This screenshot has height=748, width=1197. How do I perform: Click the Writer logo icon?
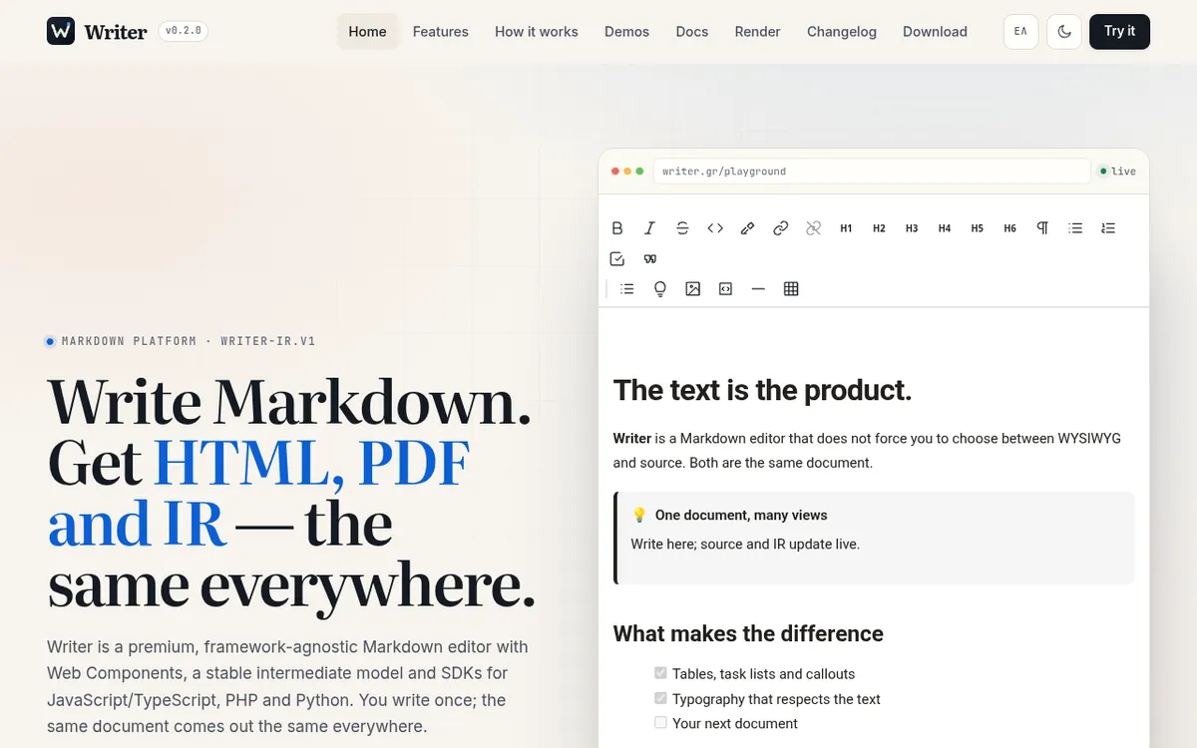click(x=61, y=31)
